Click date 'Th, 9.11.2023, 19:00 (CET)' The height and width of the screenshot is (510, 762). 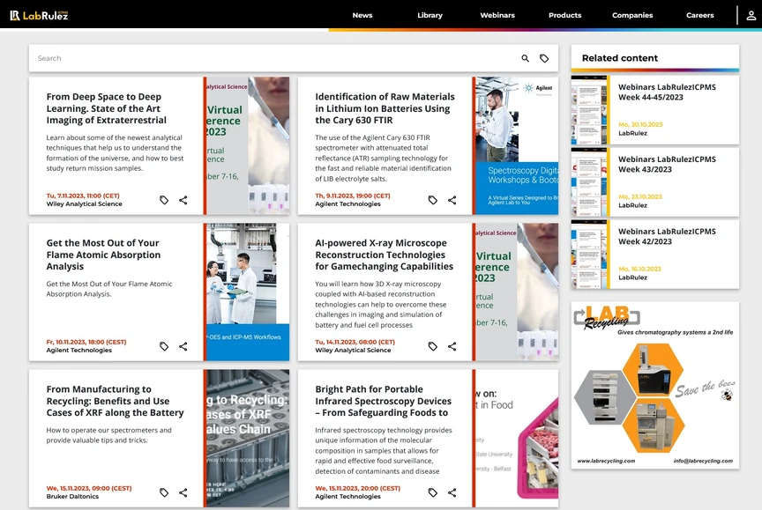point(353,196)
